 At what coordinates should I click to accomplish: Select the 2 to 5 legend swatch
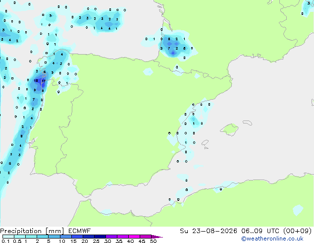[43, 237]
